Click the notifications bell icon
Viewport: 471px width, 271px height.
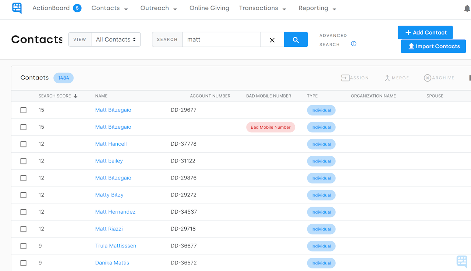tap(467, 8)
